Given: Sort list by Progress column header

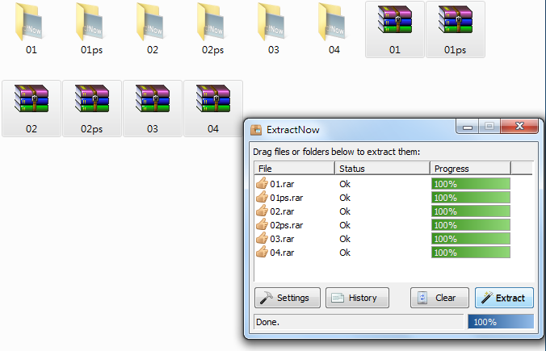Looking at the screenshot, I should [x=470, y=169].
